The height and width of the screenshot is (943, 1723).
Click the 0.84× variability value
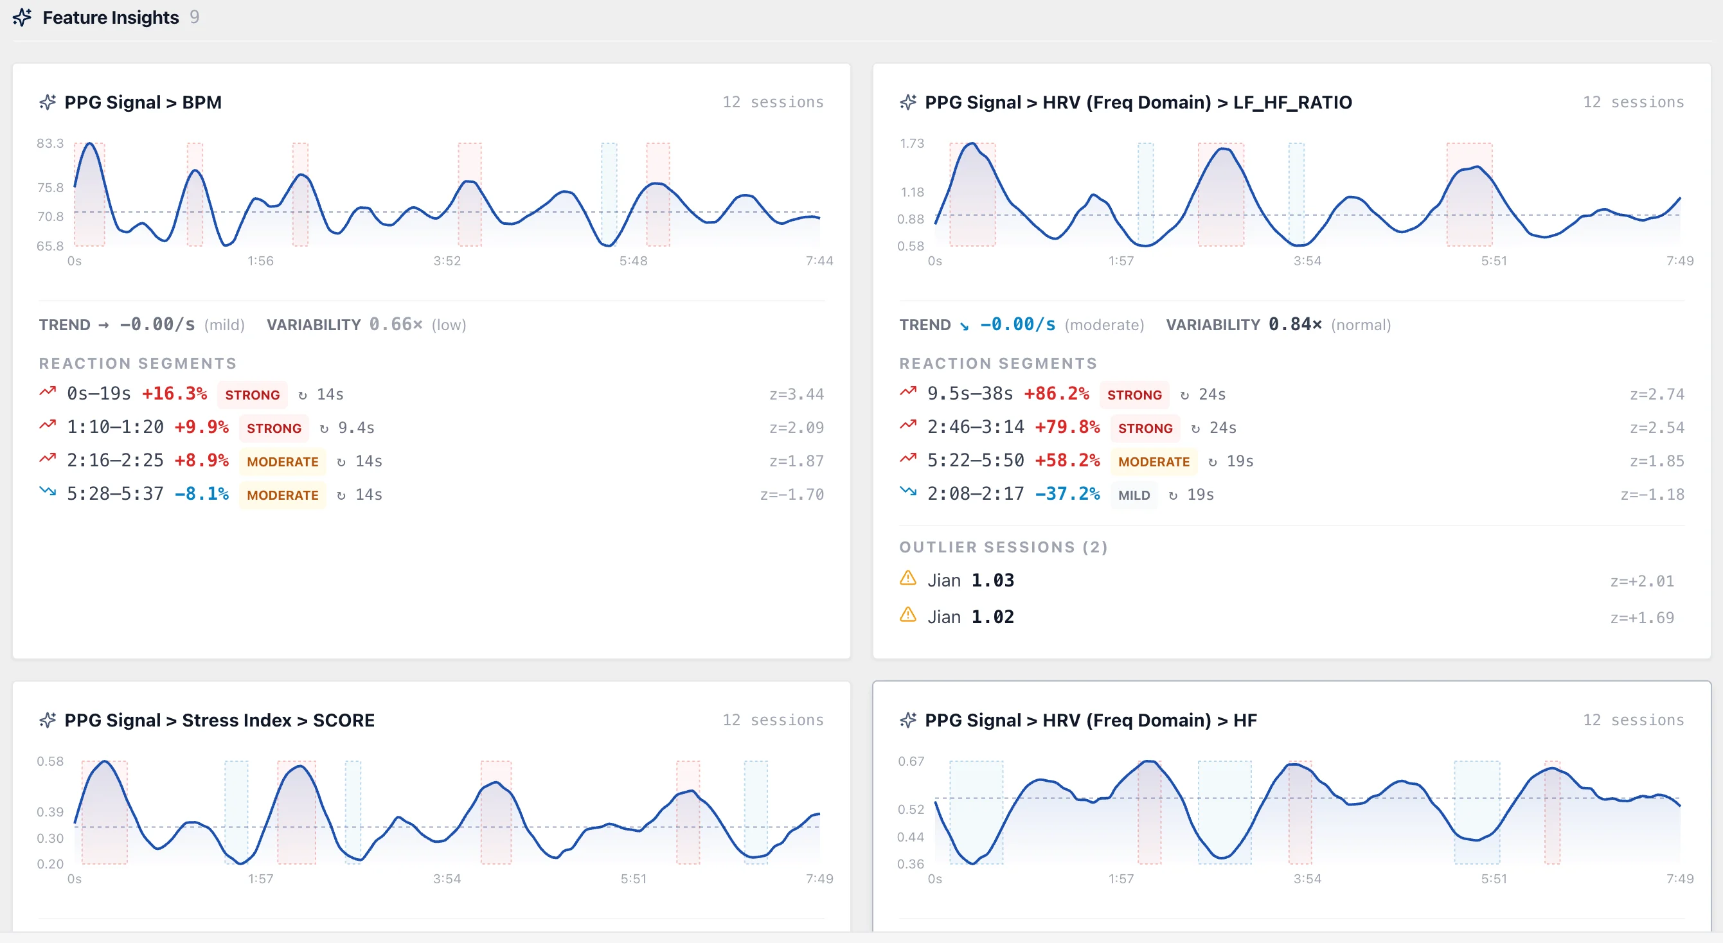pos(1296,324)
